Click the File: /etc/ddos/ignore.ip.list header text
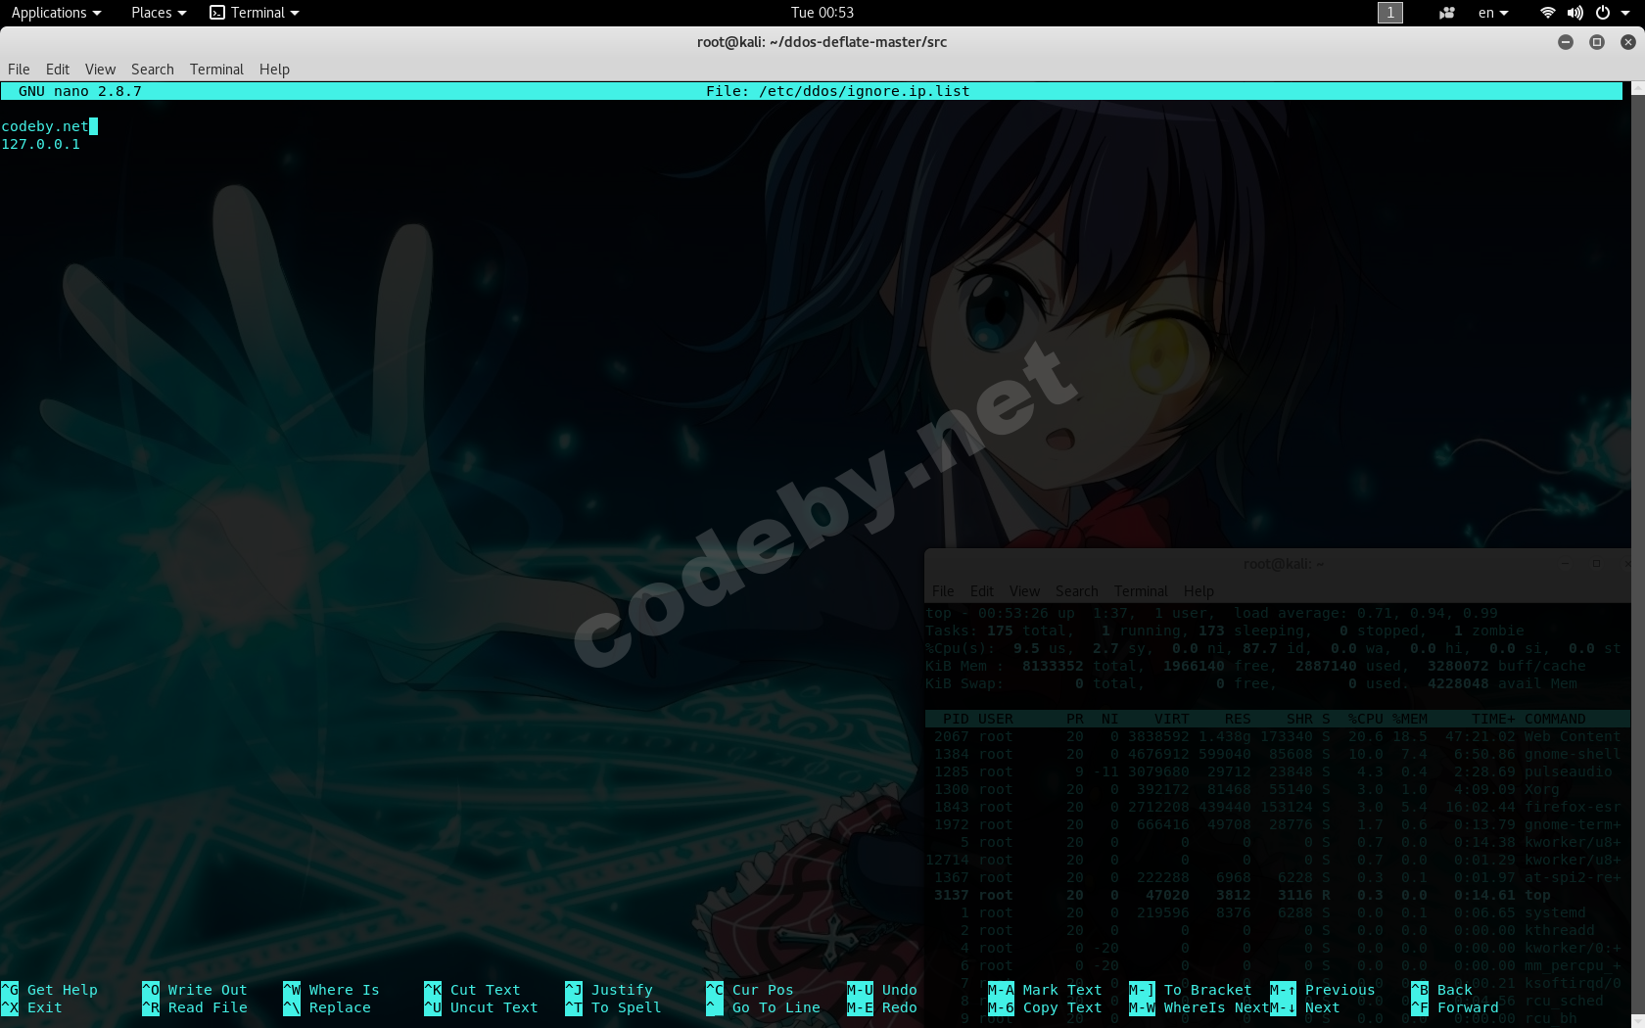The height and width of the screenshot is (1028, 1645). [x=838, y=91]
